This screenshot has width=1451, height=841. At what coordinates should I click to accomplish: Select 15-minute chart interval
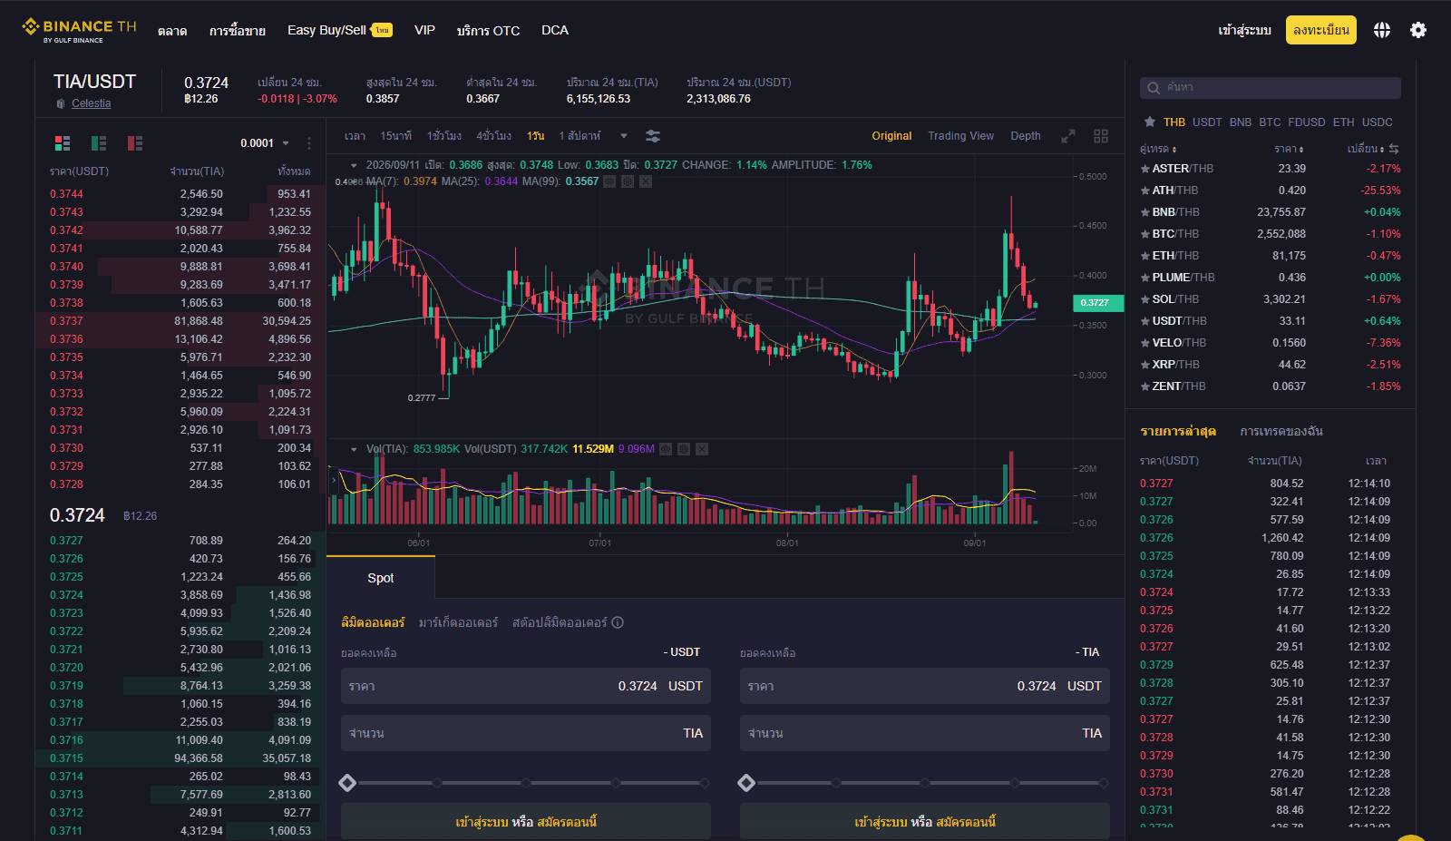click(x=395, y=136)
